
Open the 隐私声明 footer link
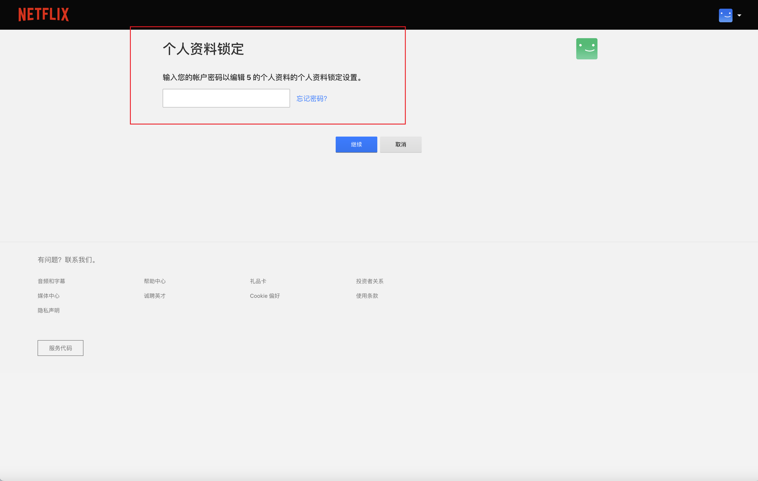pos(49,311)
